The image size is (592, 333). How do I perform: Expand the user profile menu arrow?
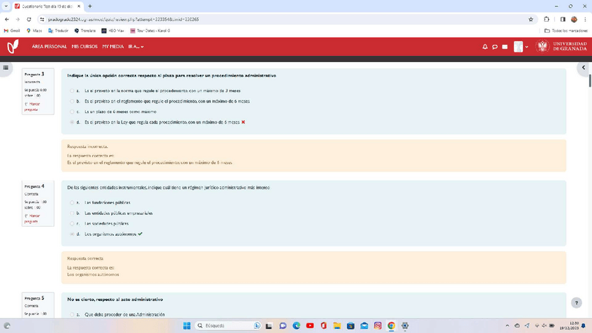point(526,47)
